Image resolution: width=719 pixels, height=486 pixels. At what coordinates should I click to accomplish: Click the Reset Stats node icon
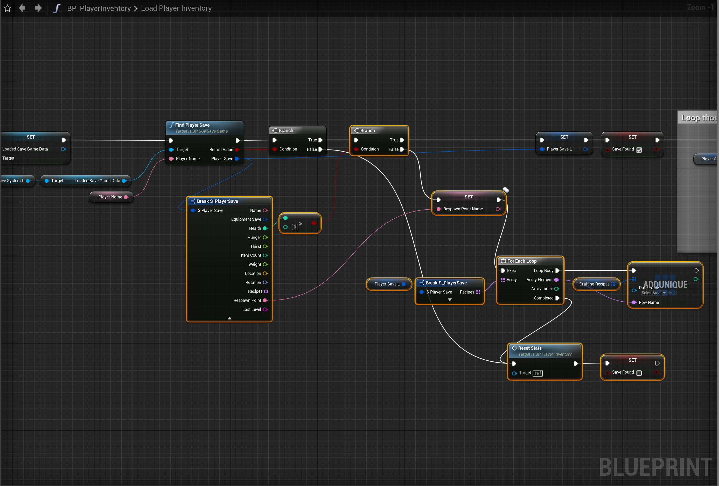coord(514,348)
